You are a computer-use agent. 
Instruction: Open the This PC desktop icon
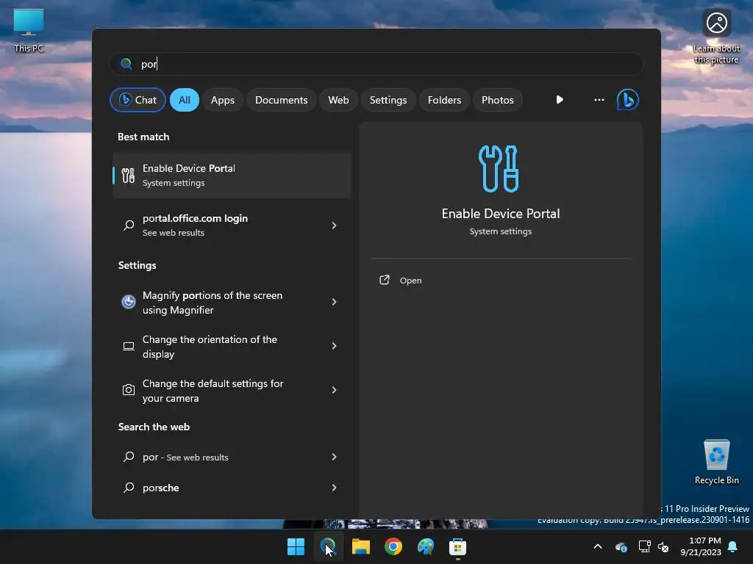[29, 30]
